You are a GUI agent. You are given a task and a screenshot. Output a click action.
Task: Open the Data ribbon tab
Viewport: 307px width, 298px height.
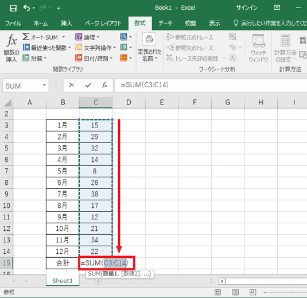165,24
